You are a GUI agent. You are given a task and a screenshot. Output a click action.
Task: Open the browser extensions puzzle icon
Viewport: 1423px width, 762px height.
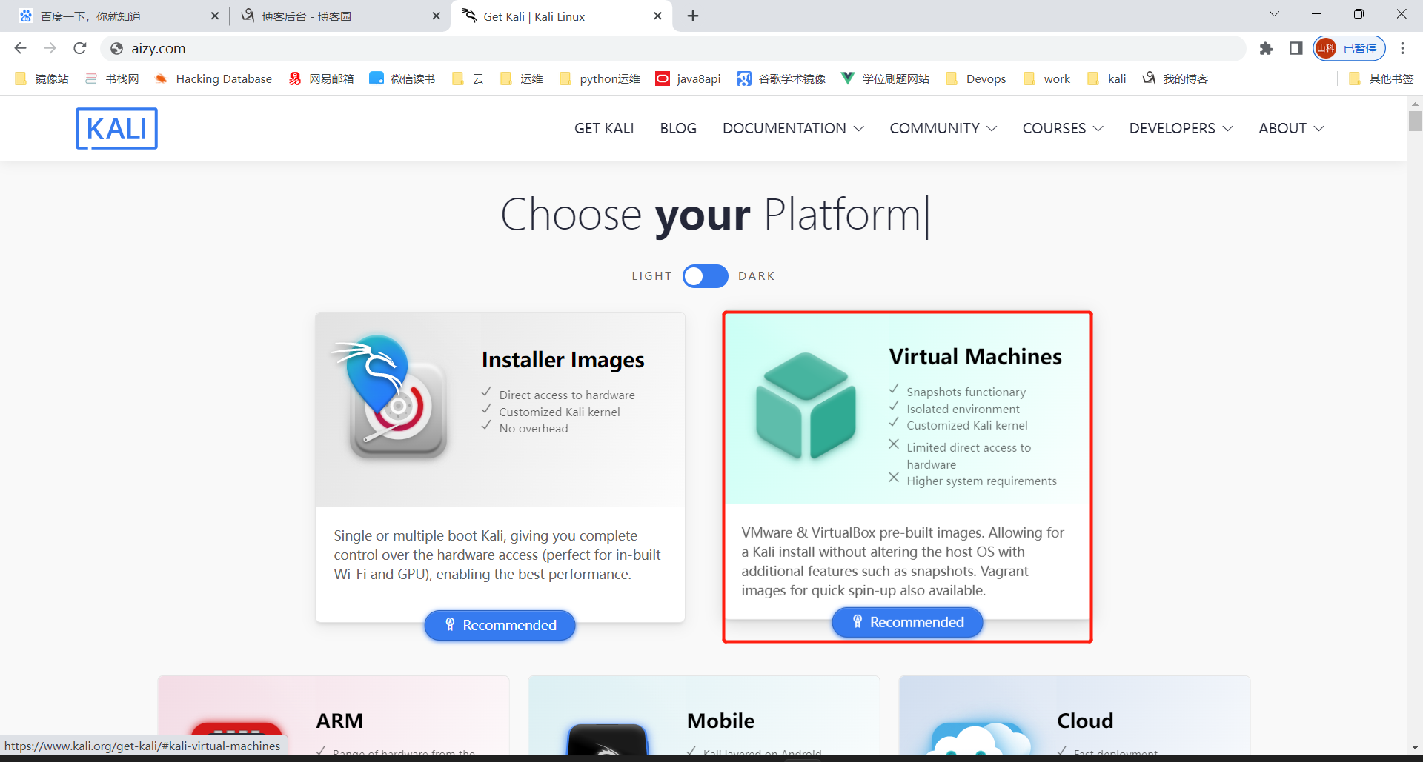(x=1266, y=48)
